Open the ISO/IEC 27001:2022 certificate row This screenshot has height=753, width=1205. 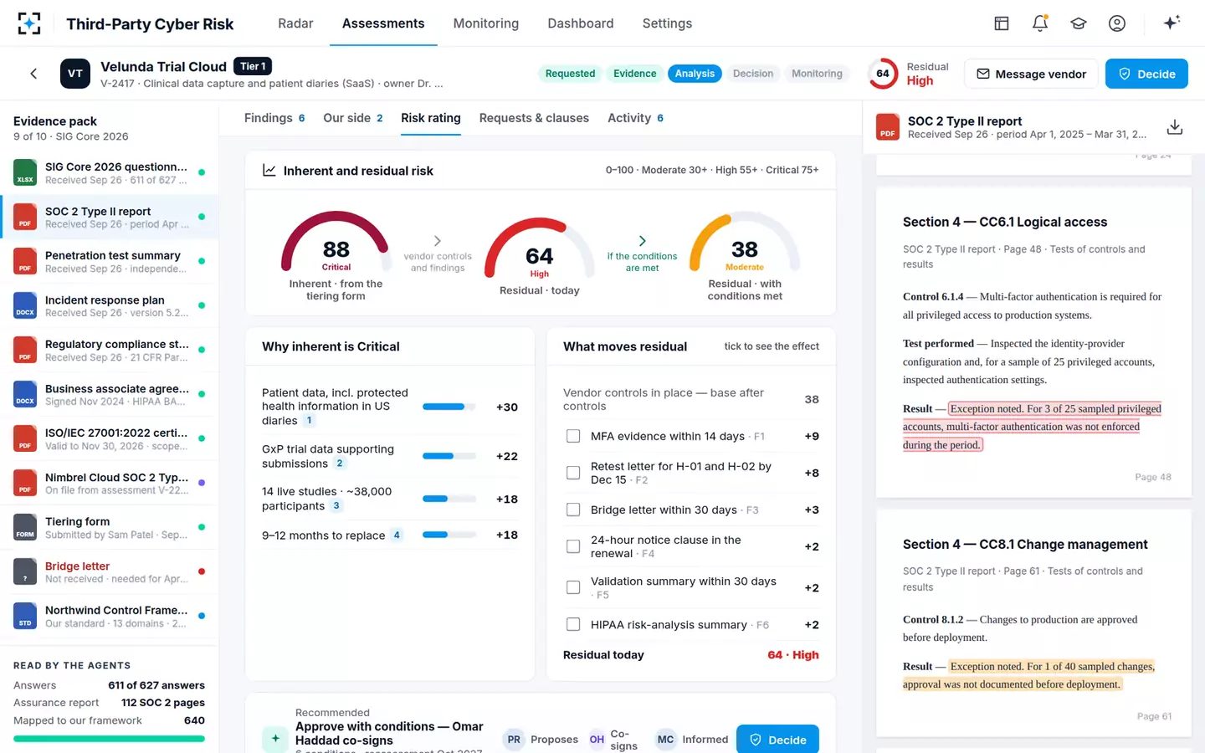[109, 439]
